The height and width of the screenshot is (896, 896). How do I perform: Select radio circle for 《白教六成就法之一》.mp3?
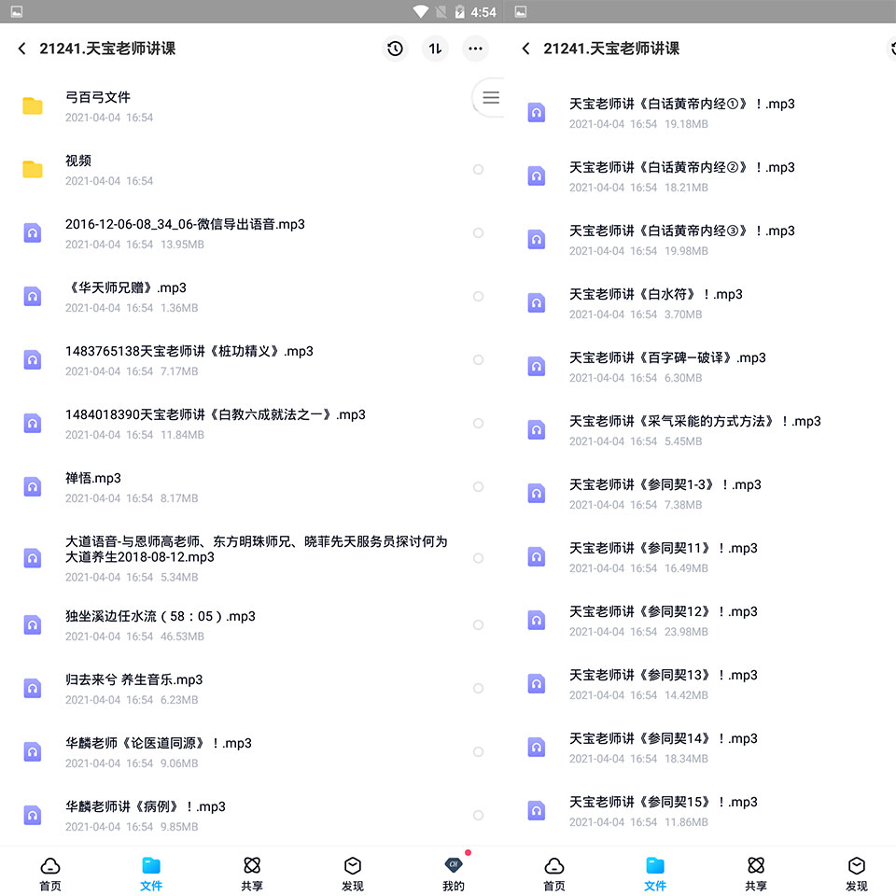tap(478, 423)
